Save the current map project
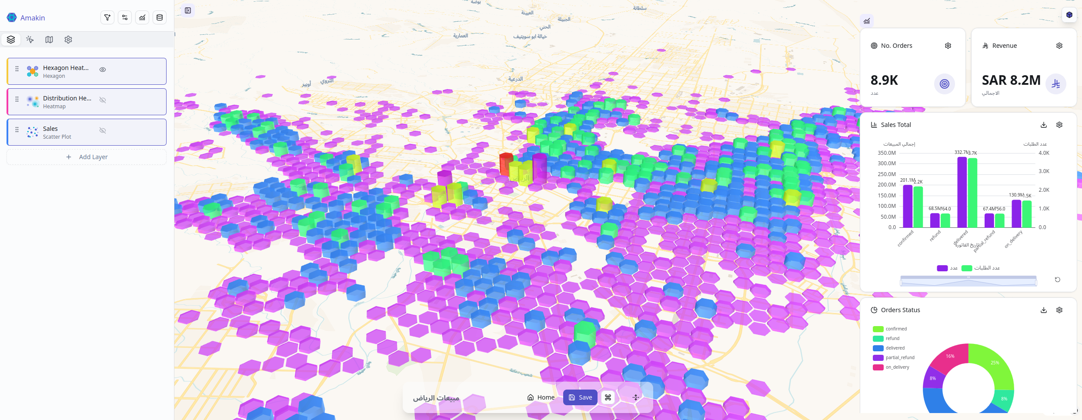 coord(580,397)
